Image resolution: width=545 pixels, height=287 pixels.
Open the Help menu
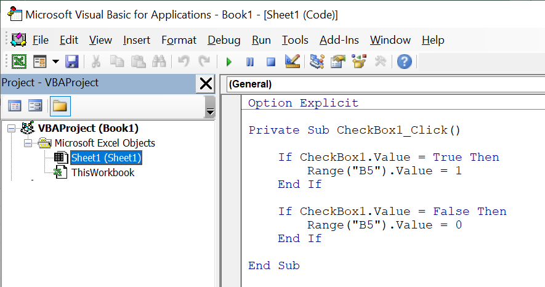(433, 40)
